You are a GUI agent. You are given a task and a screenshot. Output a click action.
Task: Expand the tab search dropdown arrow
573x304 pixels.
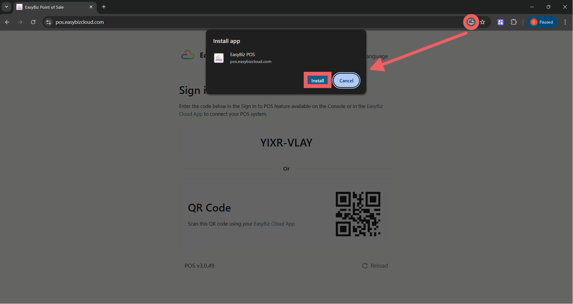pos(6,7)
